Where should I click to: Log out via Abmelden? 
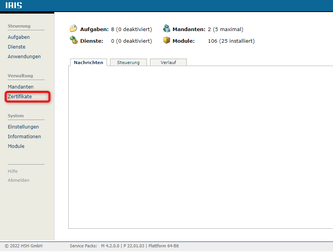19,180
